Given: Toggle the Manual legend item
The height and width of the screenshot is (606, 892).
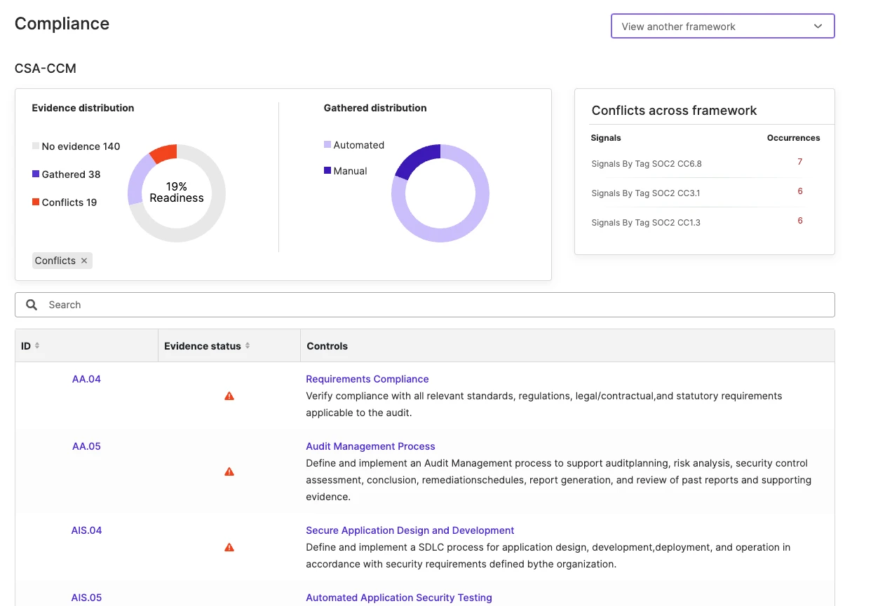Looking at the screenshot, I should tap(346, 171).
